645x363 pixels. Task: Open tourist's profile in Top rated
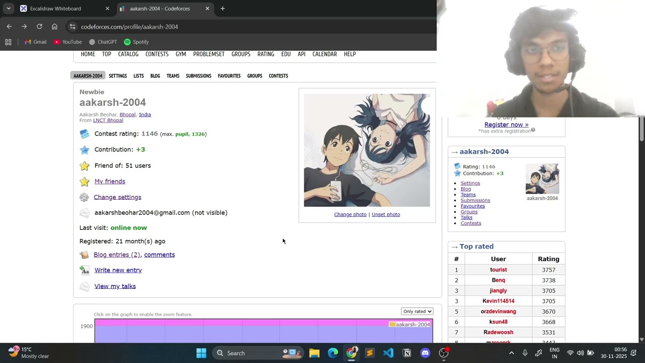click(x=498, y=270)
